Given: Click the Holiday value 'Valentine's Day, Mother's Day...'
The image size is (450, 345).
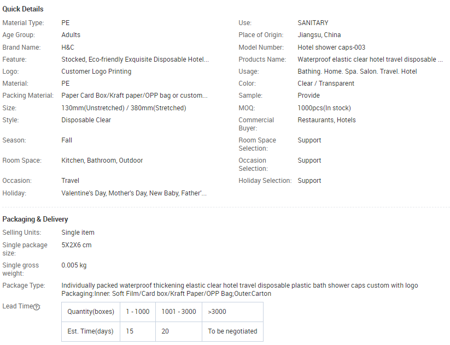Looking at the screenshot, I should point(134,193).
